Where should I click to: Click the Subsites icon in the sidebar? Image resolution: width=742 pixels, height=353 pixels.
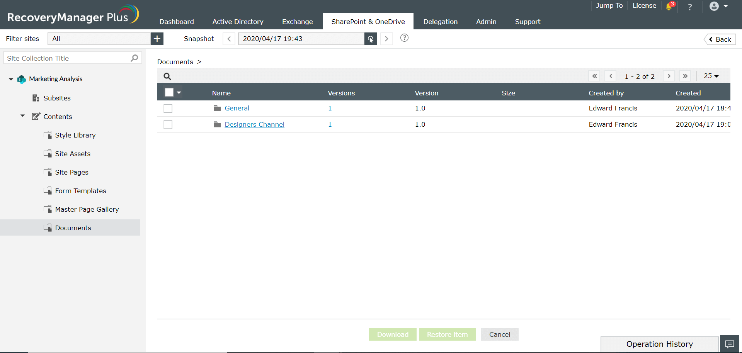36,98
